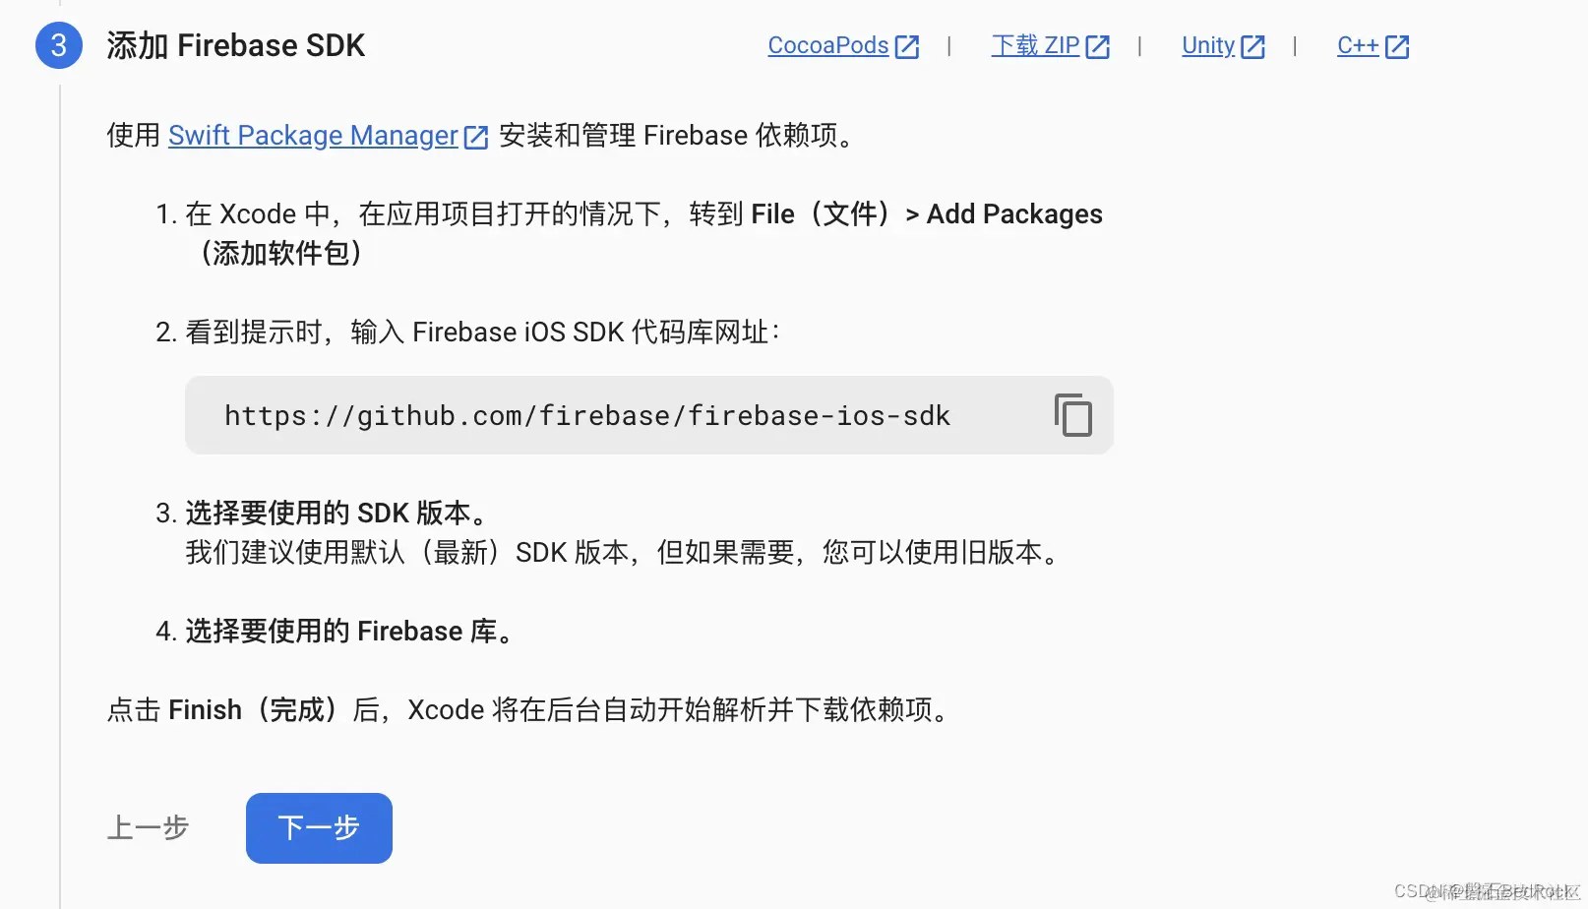Click the external-link icon next to Unity

pos(1254,45)
